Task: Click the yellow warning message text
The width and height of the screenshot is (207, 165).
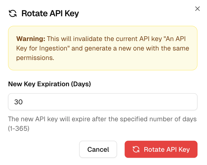Action: (103, 48)
